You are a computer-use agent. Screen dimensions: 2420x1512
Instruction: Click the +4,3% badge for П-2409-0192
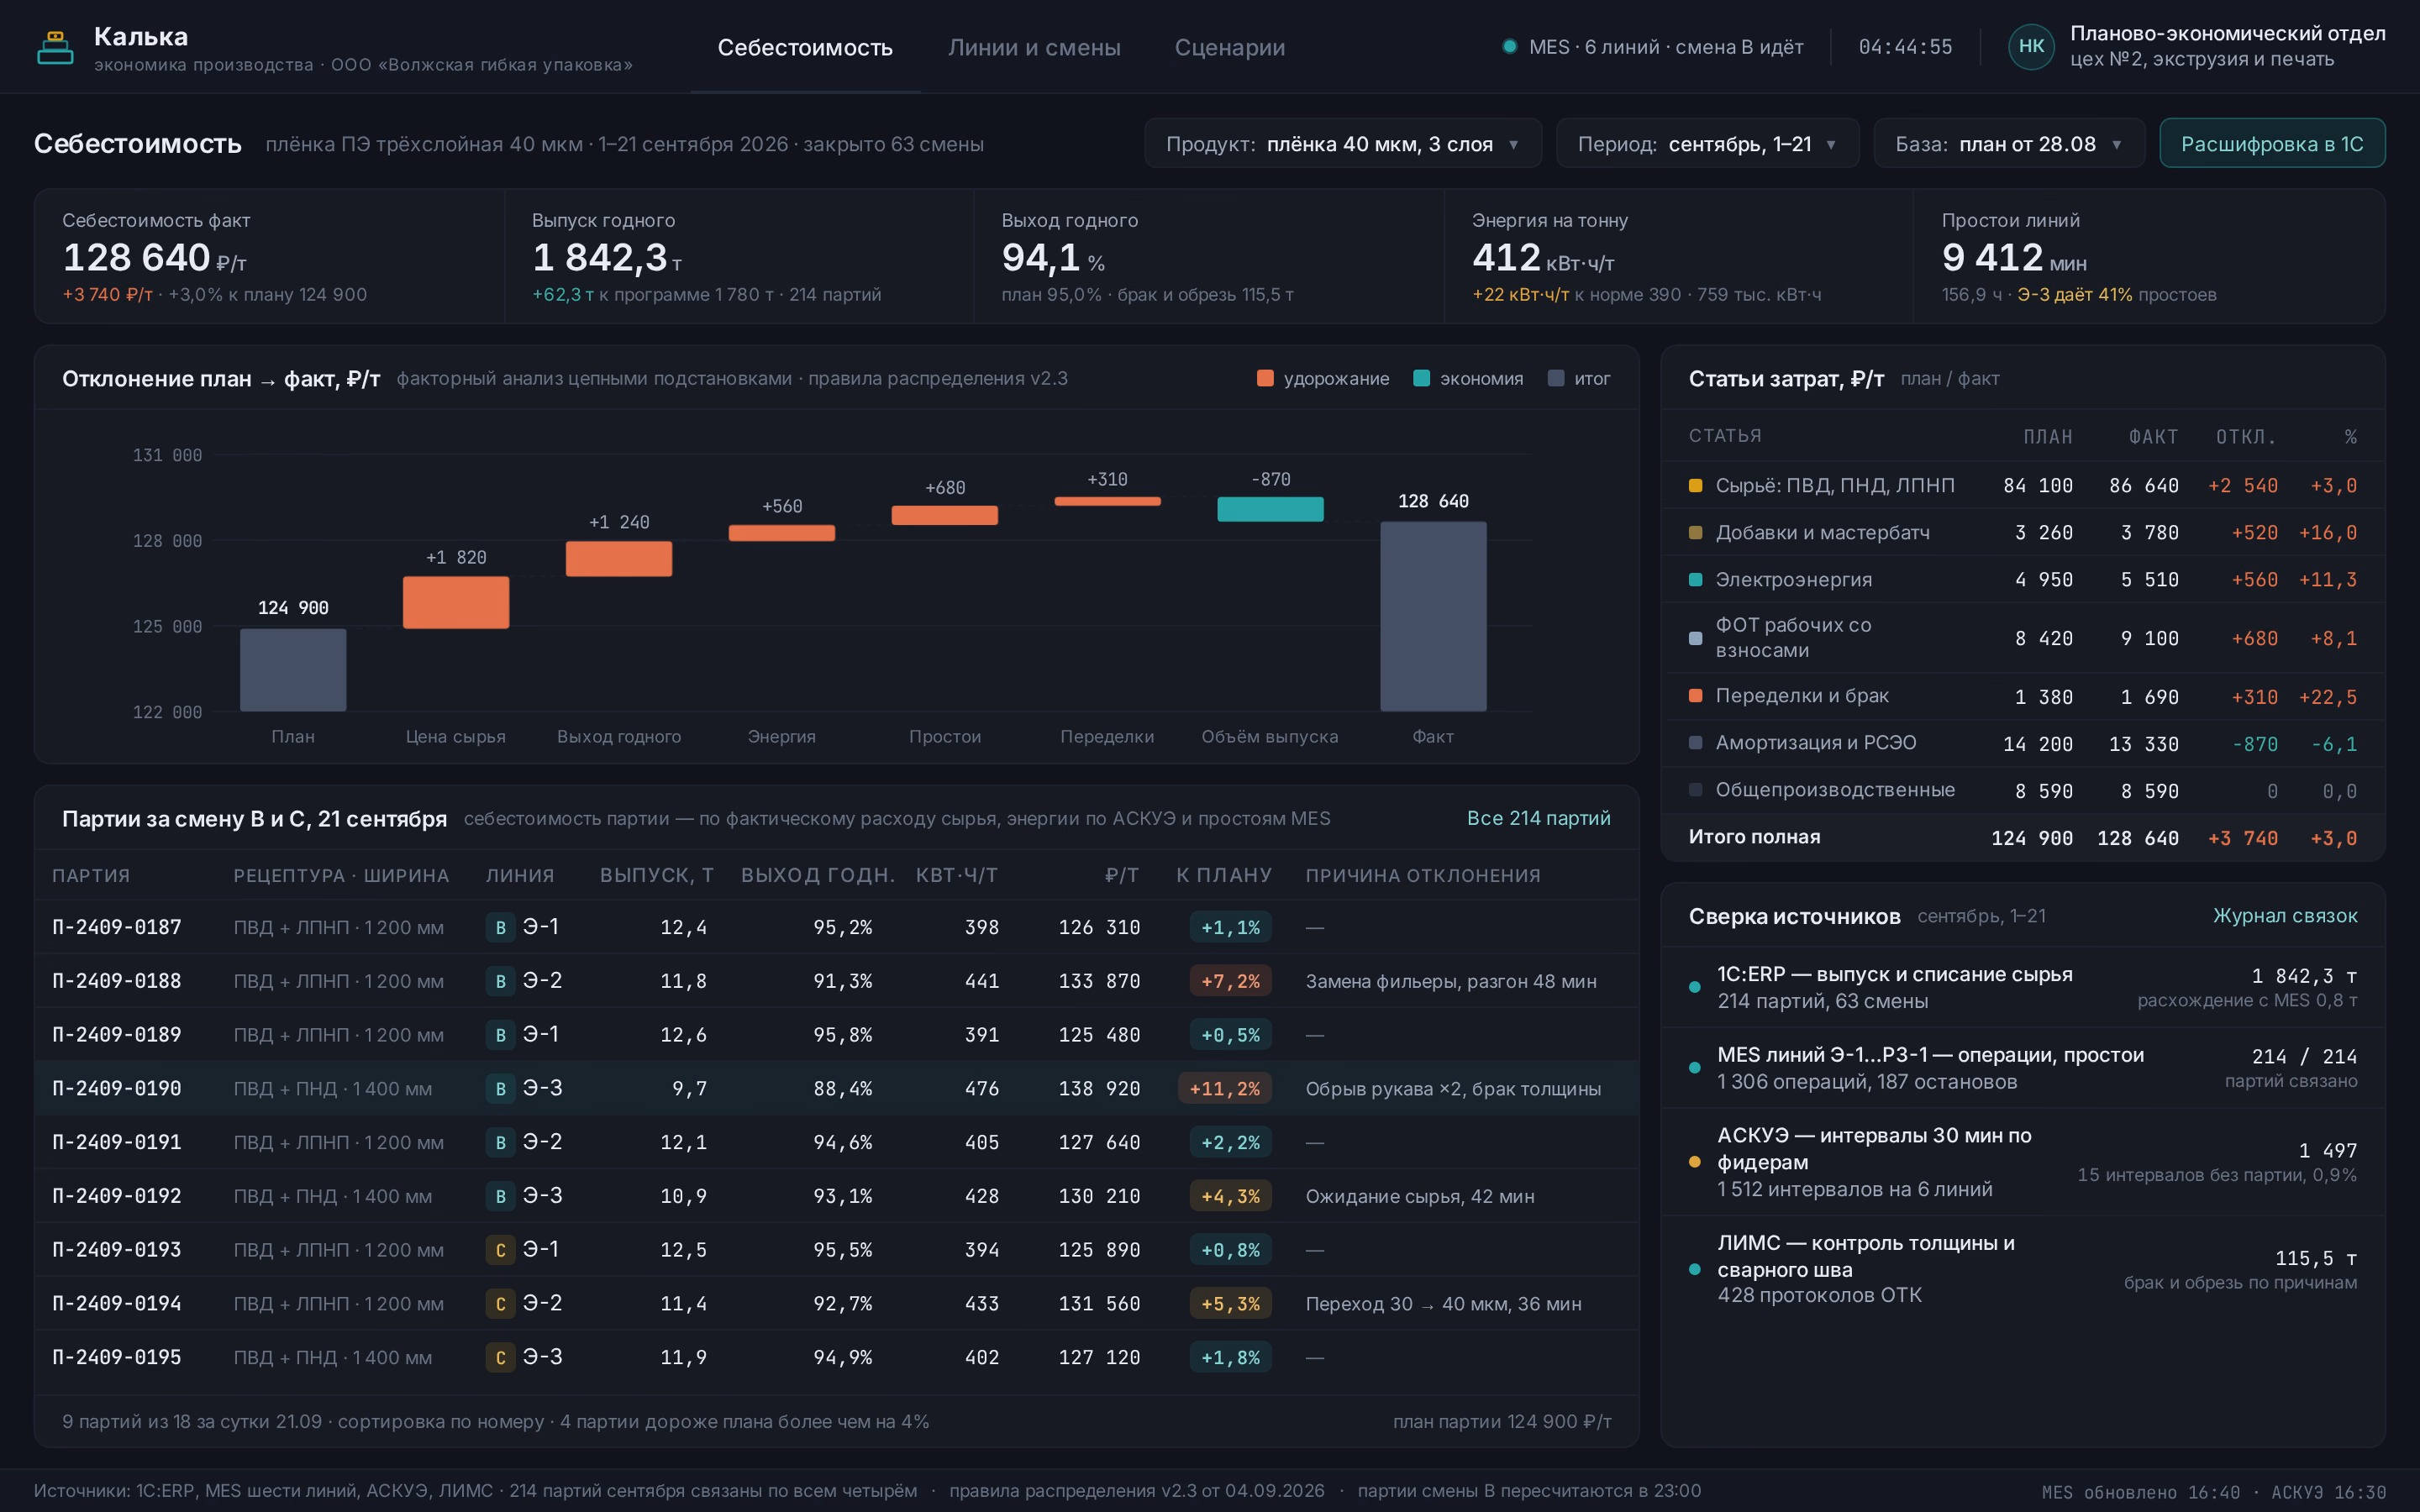(x=1230, y=1196)
